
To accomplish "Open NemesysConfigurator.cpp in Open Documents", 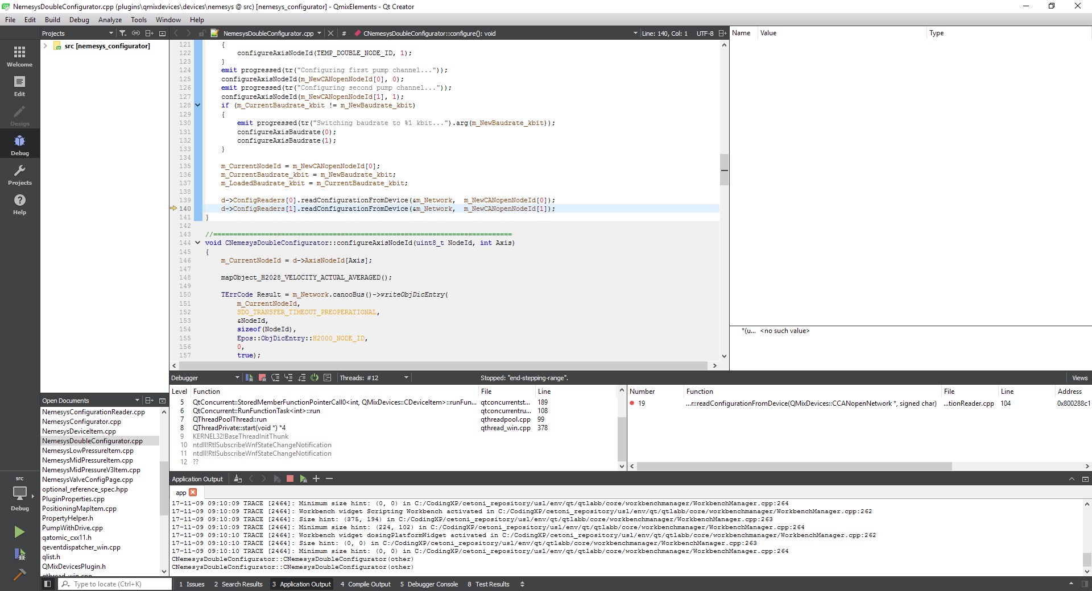I will tap(81, 422).
